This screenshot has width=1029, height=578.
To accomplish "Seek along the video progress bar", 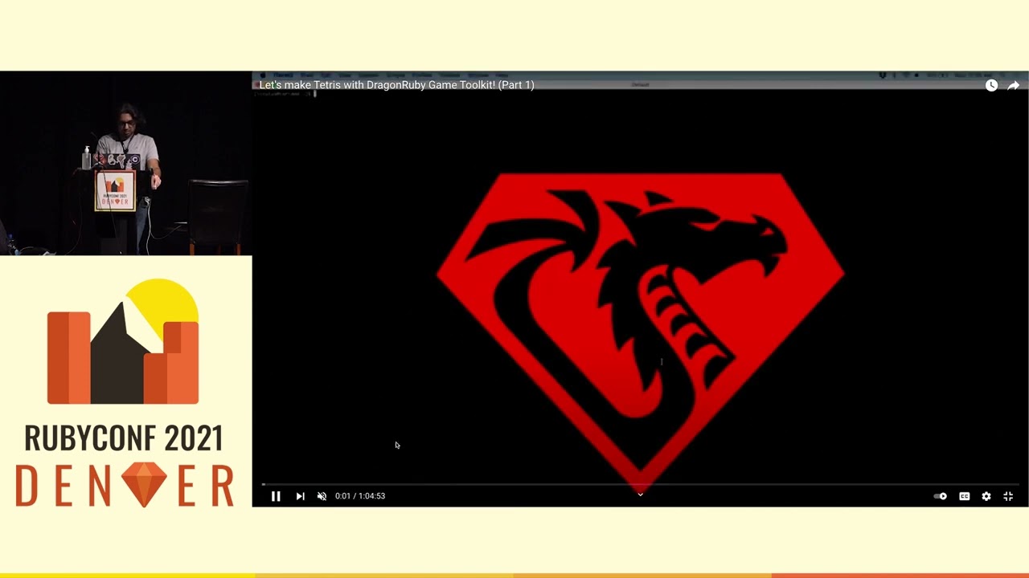I will tap(641, 484).
